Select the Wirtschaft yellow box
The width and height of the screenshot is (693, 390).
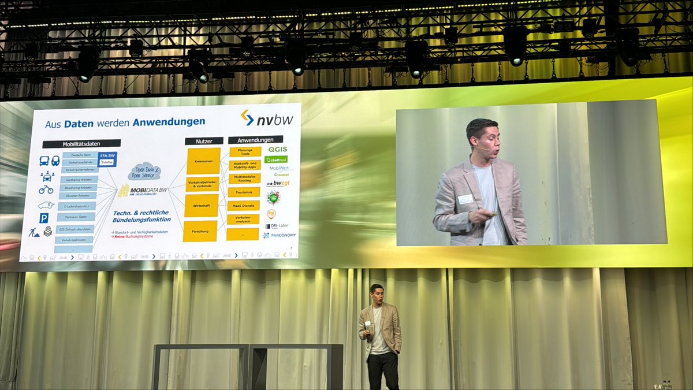[202, 205]
